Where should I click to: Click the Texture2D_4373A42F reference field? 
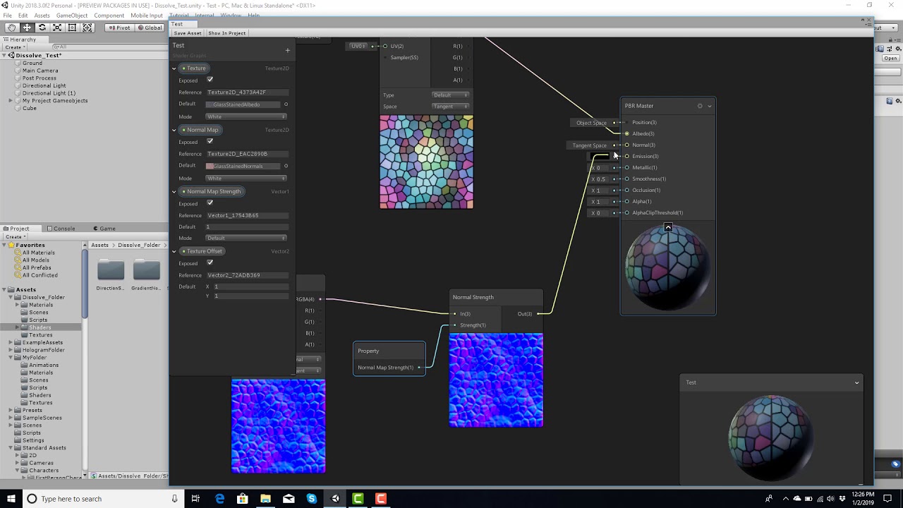click(247, 92)
